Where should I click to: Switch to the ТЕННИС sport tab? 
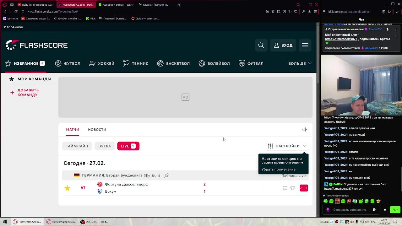(x=136, y=63)
